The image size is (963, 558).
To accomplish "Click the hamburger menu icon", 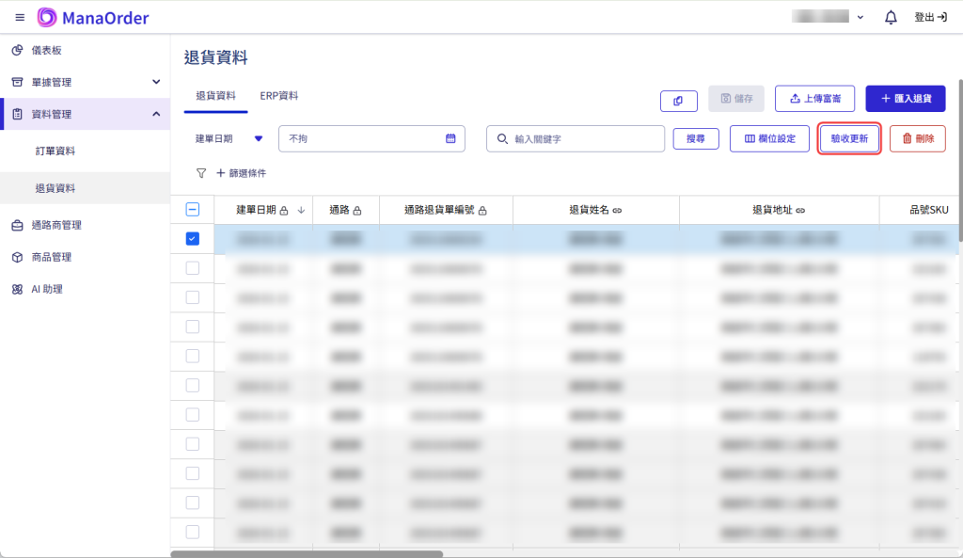I will [x=20, y=17].
